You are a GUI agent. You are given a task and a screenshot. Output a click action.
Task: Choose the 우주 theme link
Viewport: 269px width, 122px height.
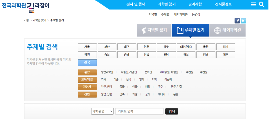point(160,87)
